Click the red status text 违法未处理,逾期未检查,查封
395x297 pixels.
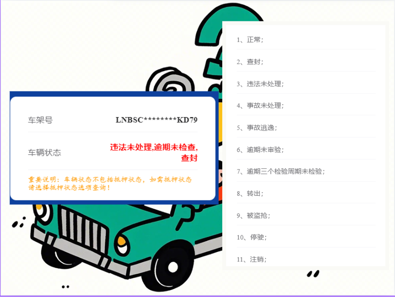154,152
